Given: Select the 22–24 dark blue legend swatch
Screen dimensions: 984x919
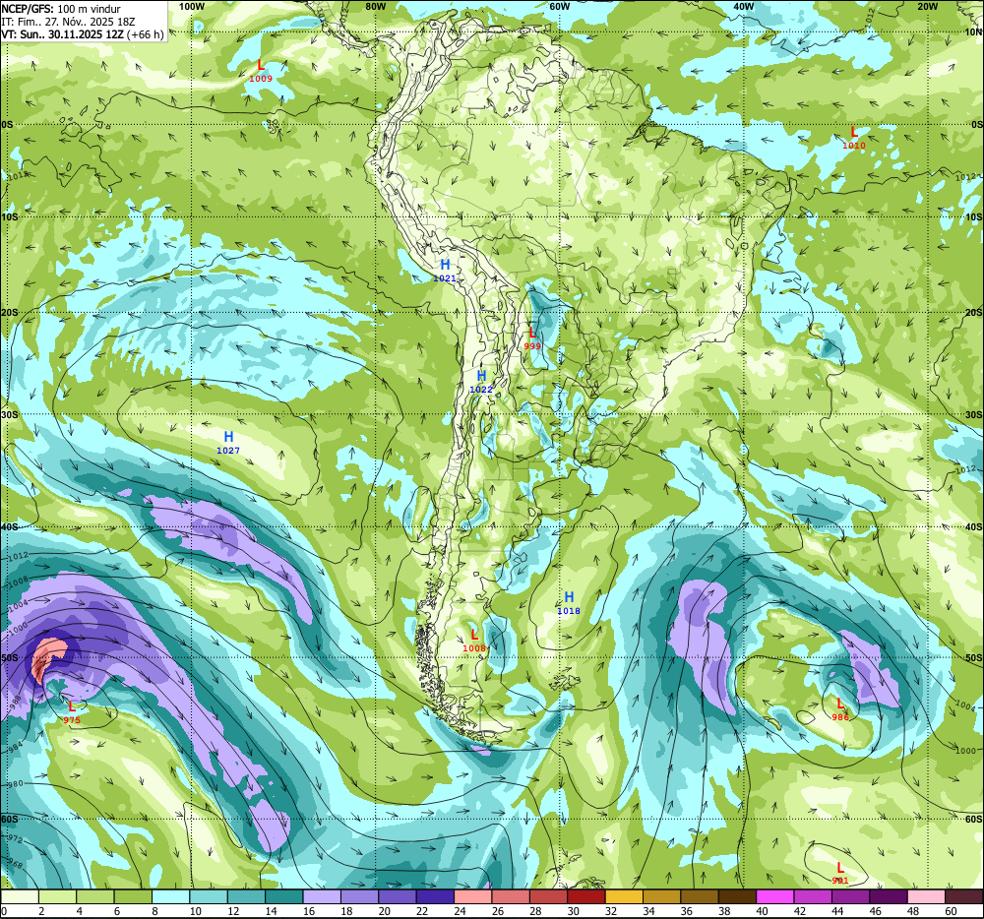Looking at the screenshot, I should pos(435,897).
